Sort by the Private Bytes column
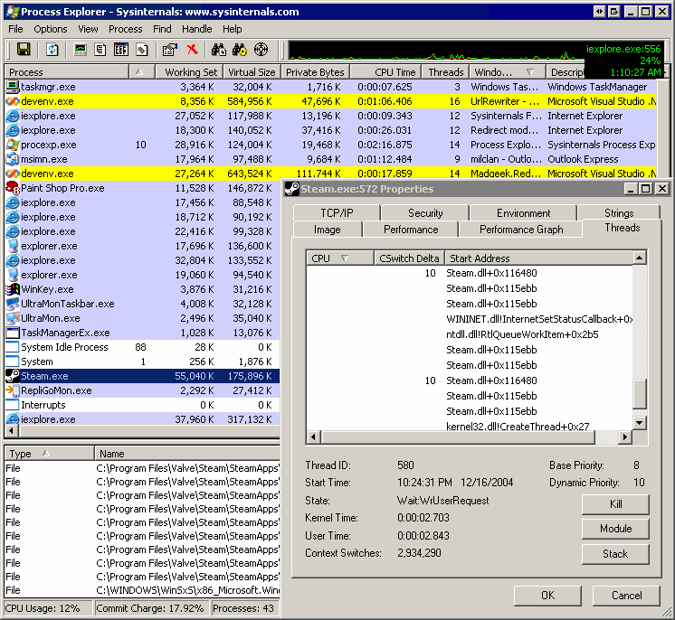 pyautogui.click(x=315, y=72)
